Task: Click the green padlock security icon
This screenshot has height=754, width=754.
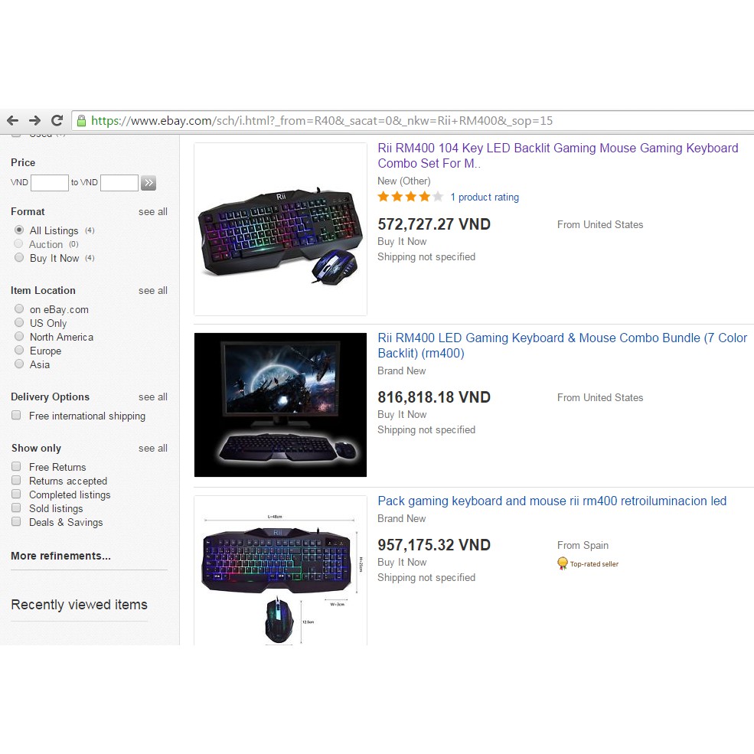Action: pos(81,120)
